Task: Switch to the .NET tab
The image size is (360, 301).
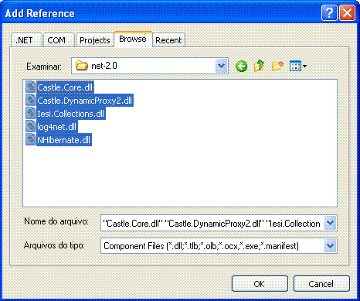Action: [x=26, y=40]
